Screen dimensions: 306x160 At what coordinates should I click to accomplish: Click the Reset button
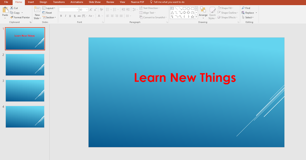(47, 12)
